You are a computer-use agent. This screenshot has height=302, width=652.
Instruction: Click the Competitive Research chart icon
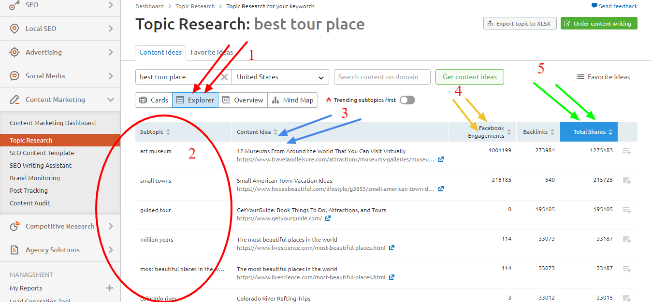point(15,226)
